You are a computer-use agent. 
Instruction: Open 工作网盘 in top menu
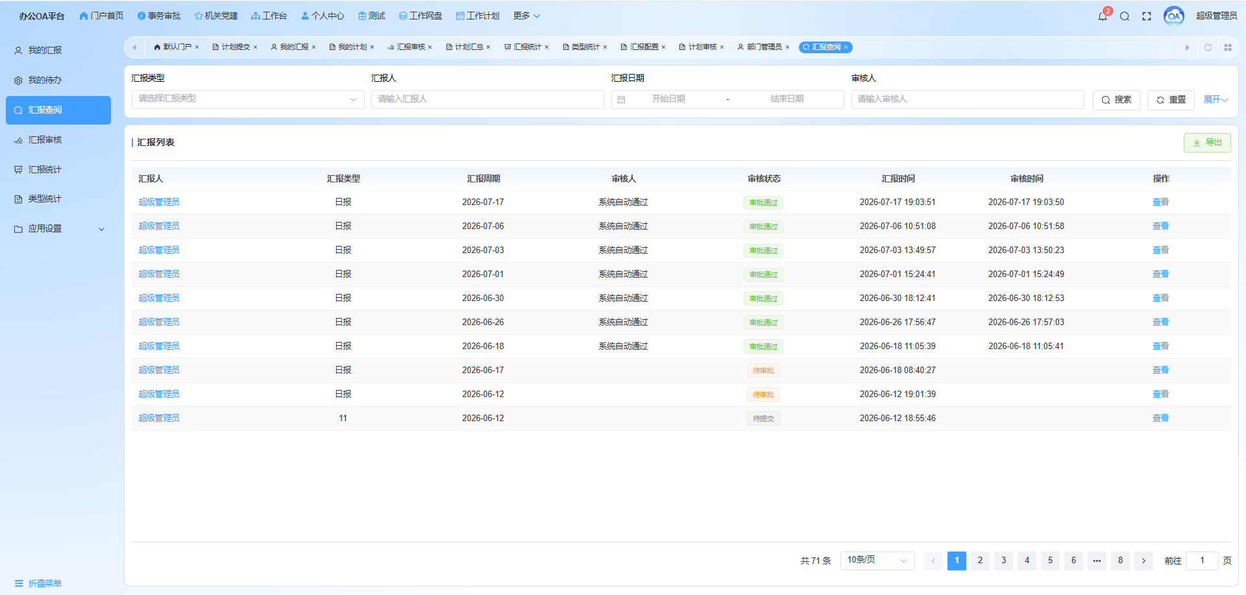tap(421, 16)
